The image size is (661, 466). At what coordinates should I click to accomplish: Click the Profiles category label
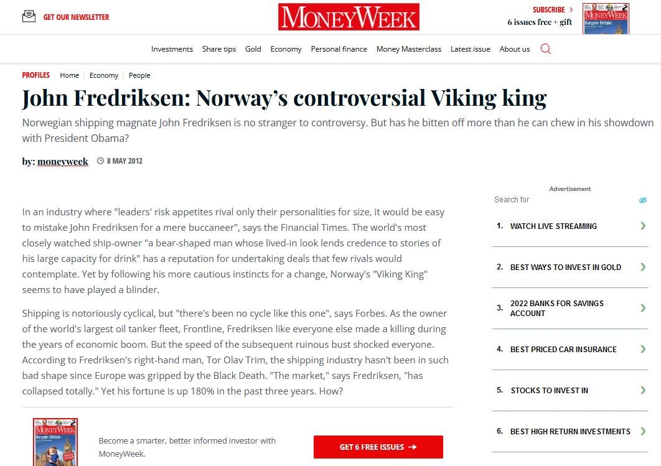(35, 75)
